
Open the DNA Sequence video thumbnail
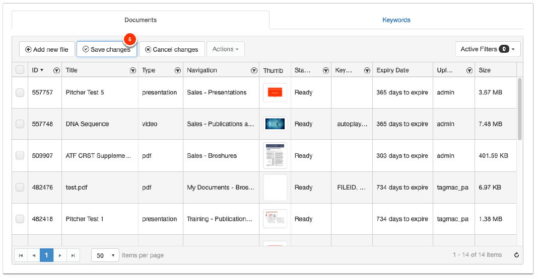(x=275, y=124)
